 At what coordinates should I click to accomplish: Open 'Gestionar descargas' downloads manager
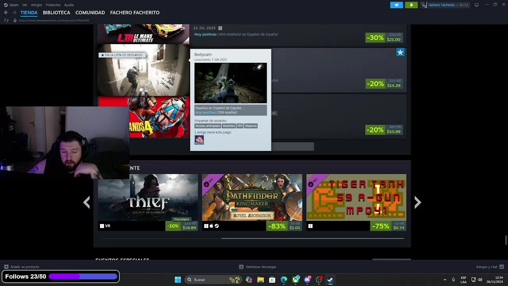(258, 267)
